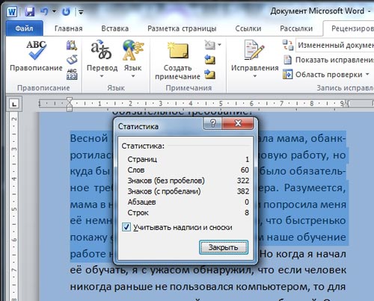Open the Рассылки tab
374x301 pixels.
[296, 28]
